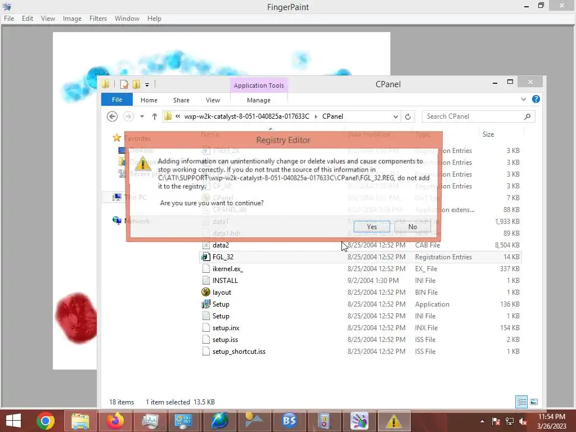Click the muted volume tray icon
The width and height of the screenshot is (576, 432).
[523, 421]
